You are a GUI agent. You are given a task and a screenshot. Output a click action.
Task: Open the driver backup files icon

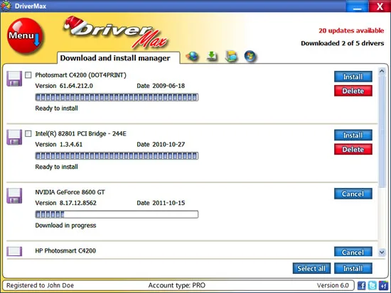pyautogui.click(x=231, y=56)
